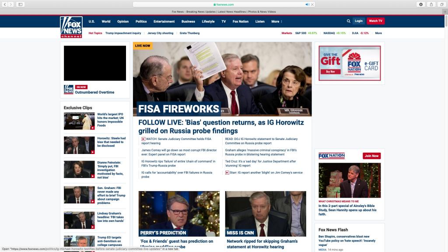Click the Fox Nation Join Now button

pyautogui.click(x=372, y=156)
